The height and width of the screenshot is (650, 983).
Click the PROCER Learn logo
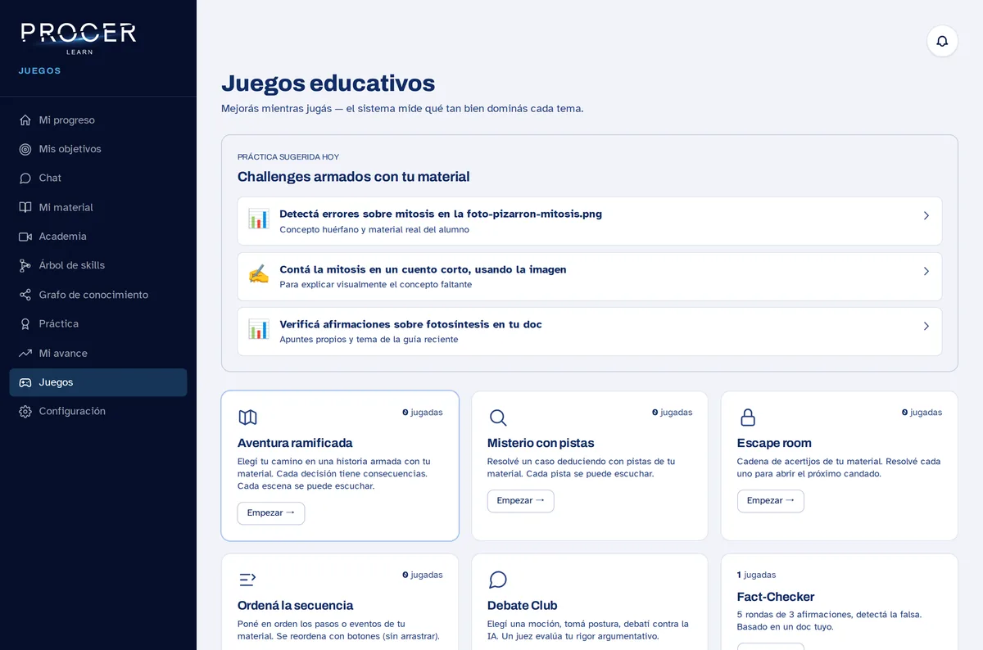click(79, 38)
